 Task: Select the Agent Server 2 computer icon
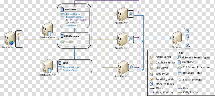click(x=123, y=39)
